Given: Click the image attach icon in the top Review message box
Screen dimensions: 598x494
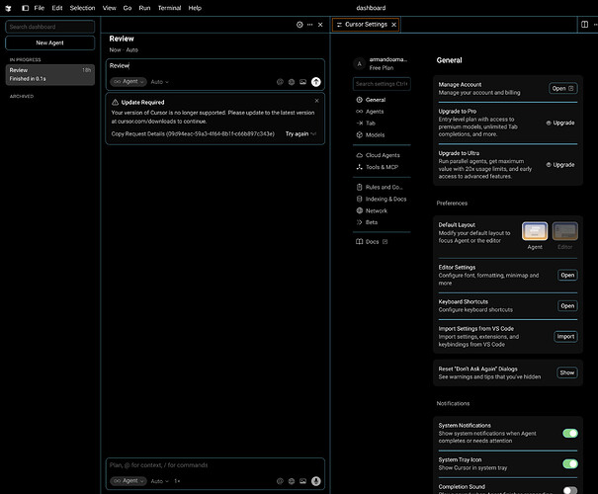Looking at the screenshot, I should point(302,82).
